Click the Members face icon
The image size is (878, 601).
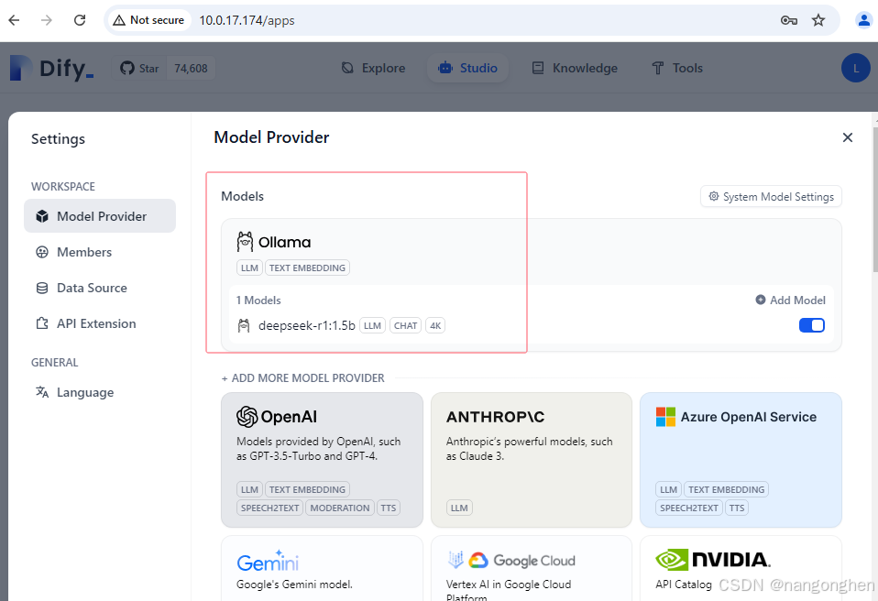[42, 252]
